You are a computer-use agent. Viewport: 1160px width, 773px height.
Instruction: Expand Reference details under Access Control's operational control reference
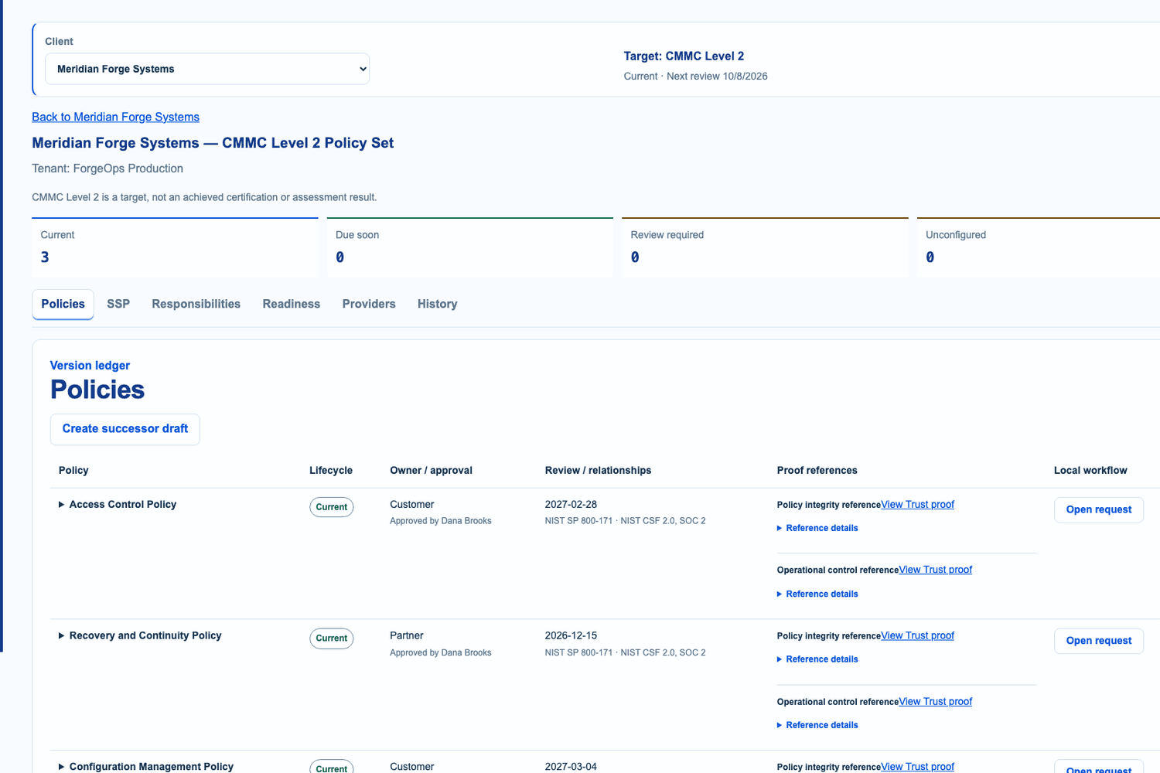tap(817, 594)
